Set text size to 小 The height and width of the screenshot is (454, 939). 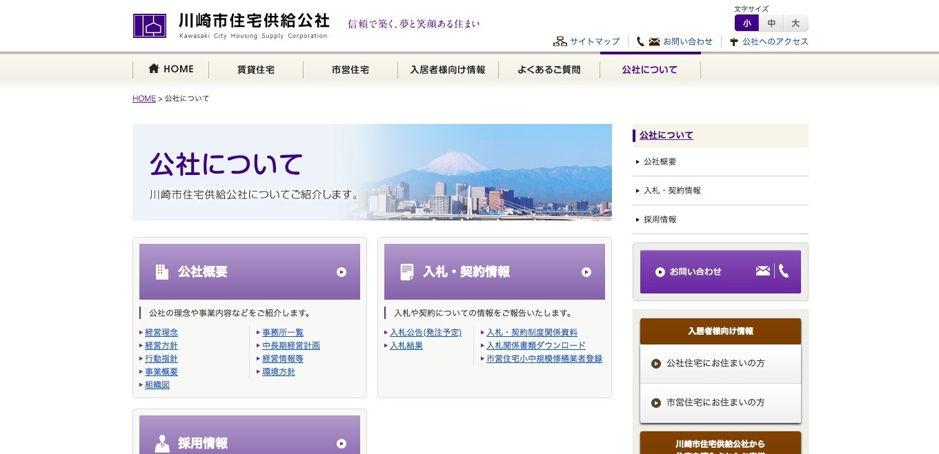click(x=747, y=23)
